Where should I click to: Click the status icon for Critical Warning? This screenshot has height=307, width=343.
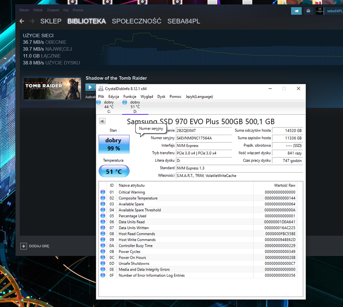tap(103, 192)
